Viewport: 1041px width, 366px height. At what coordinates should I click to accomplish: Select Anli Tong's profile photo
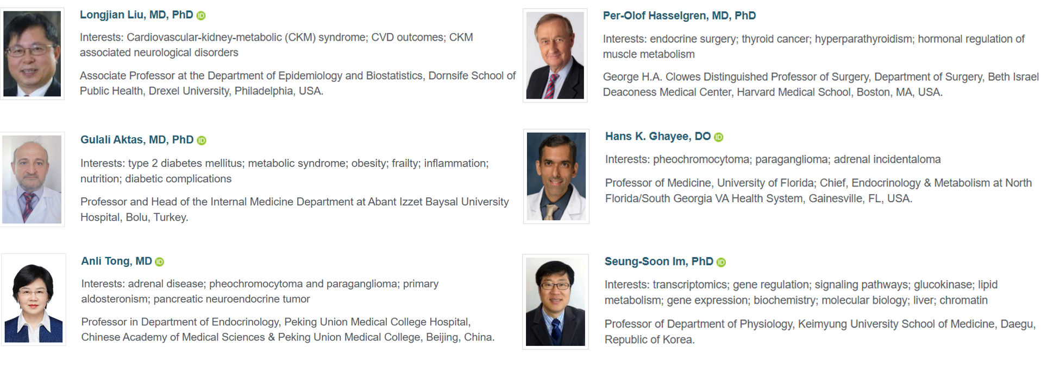pos(33,299)
